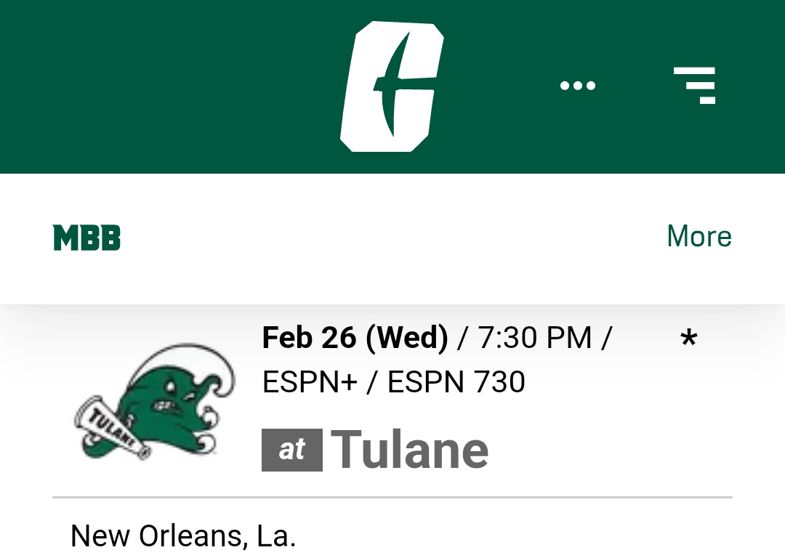Open the Tulane opponent link
785x558 pixels.
tap(409, 450)
